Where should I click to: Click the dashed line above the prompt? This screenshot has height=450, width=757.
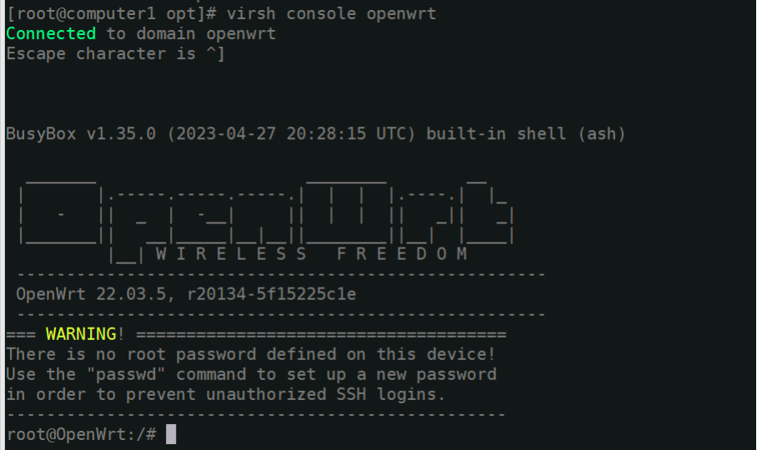pos(256,415)
